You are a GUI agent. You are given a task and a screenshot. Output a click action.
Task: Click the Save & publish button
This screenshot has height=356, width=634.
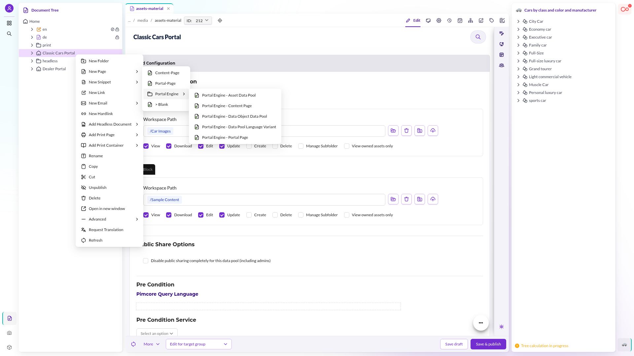(x=488, y=344)
